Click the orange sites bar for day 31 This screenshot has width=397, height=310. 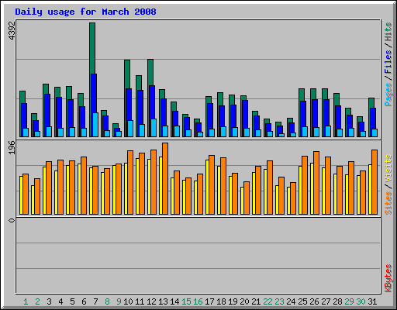pos(375,182)
